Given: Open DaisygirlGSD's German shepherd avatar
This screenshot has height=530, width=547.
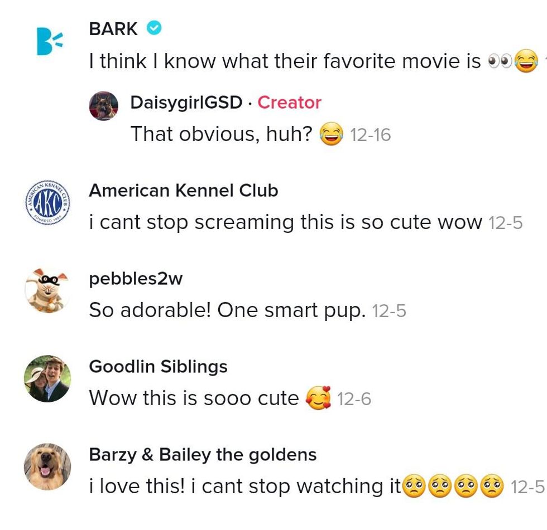Looking at the screenshot, I should click(x=104, y=106).
